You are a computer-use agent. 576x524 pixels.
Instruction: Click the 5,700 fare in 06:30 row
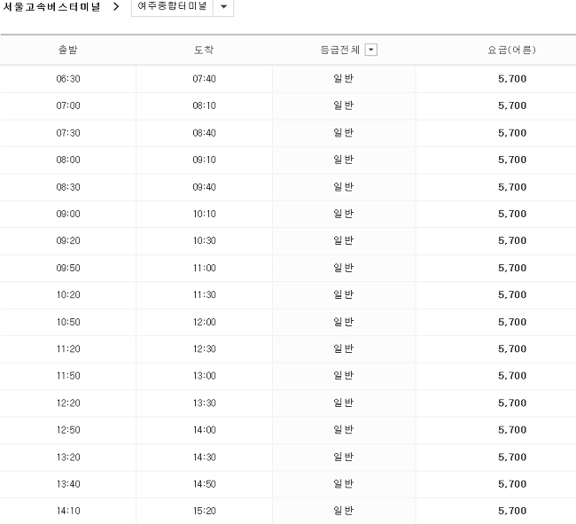(x=512, y=79)
